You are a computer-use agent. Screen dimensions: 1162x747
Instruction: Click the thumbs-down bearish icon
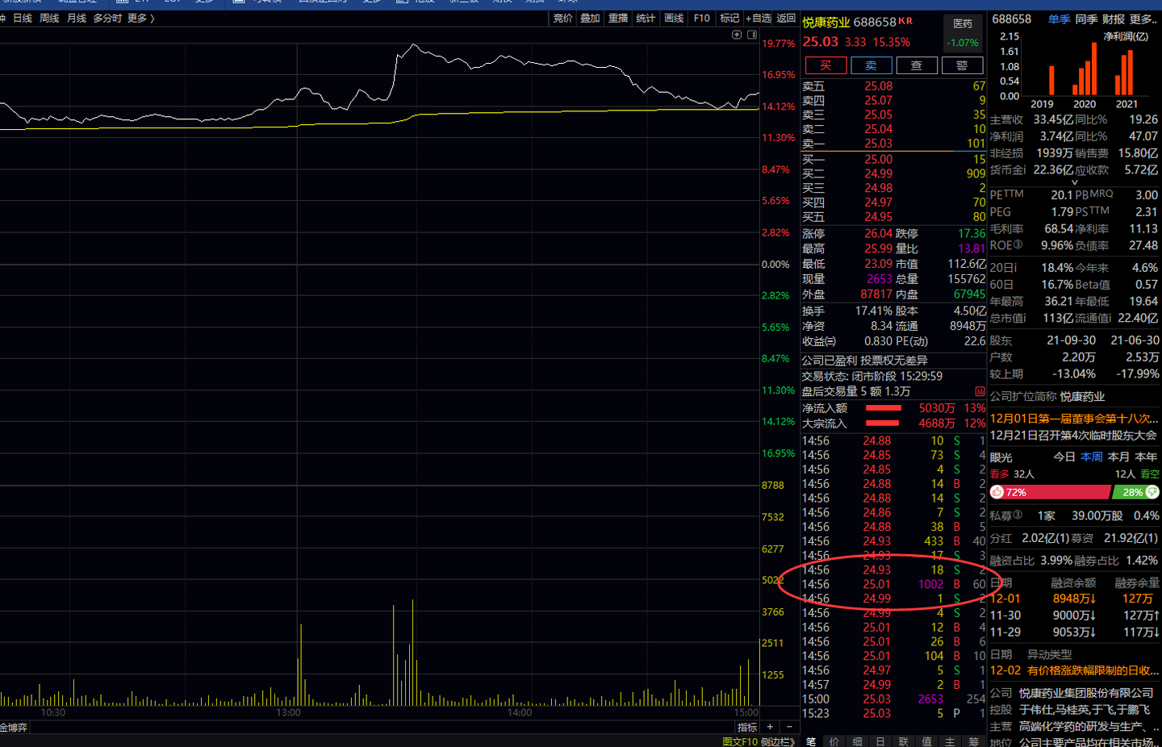[1152, 492]
